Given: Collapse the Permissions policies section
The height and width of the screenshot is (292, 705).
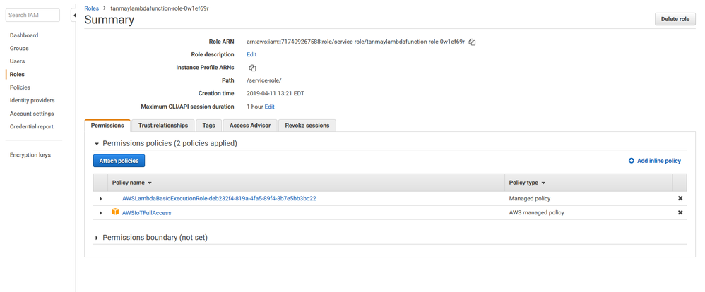Looking at the screenshot, I should coord(97,144).
